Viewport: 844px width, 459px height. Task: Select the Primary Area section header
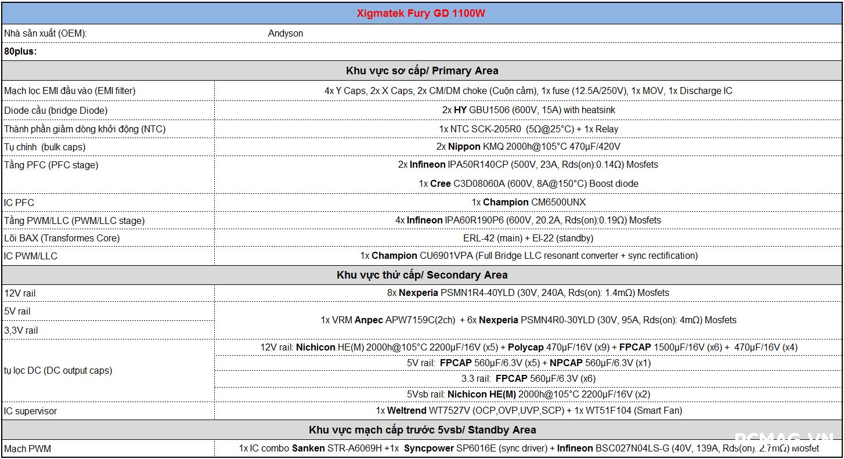click(422, 71)
